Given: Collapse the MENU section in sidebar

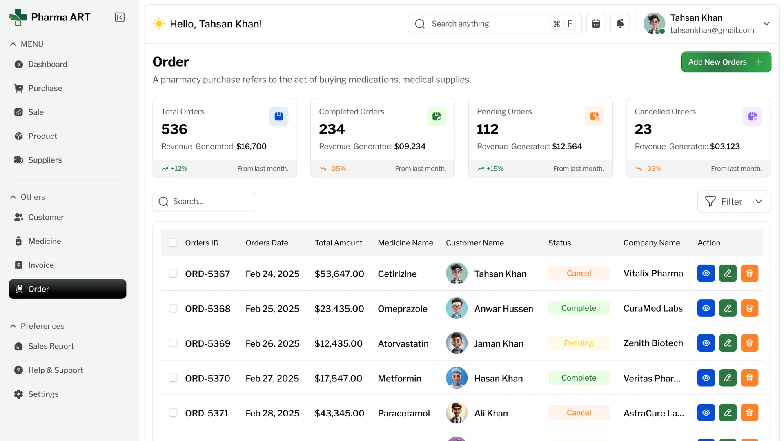Looking at the screenshot, I should (13, 44).
